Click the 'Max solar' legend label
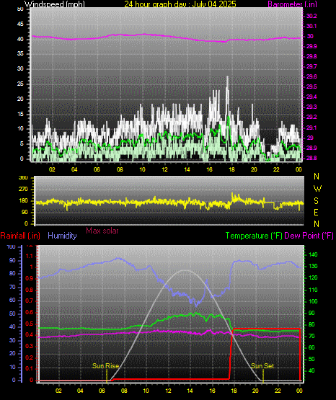The width and height of the screenshot is (336, 400). 102,231
